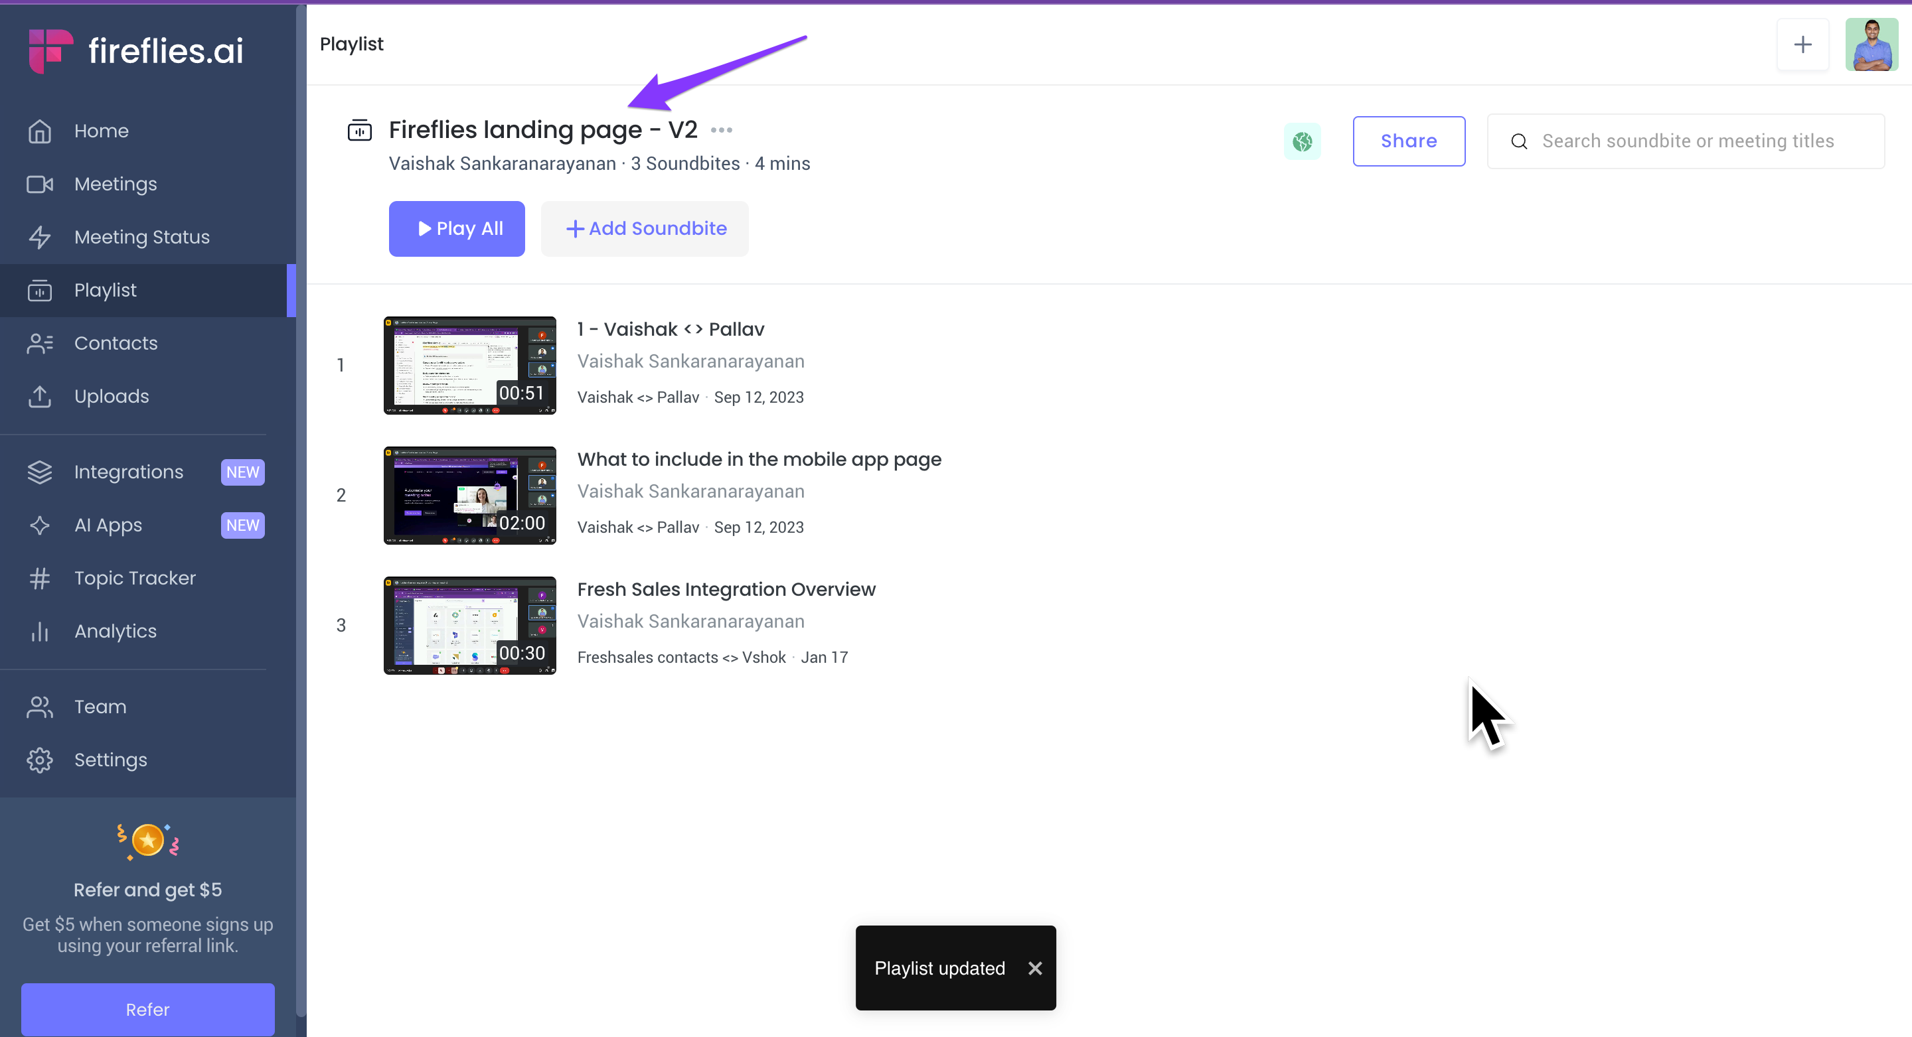The height and width of the screenshot is (1037, 1912).
Task: Click the celebration star referral icon
Action: tap(147, 841)
